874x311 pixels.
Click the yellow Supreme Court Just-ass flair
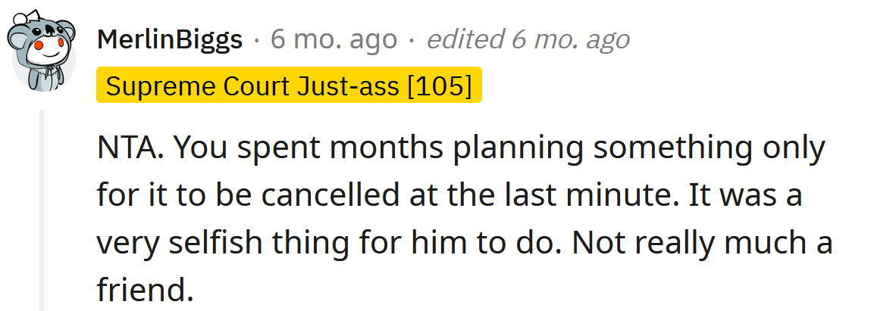tap(288, 88)
